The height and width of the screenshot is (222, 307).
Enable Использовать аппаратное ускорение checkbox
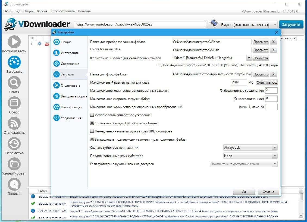pyautogui.click(x=92, y=115)
